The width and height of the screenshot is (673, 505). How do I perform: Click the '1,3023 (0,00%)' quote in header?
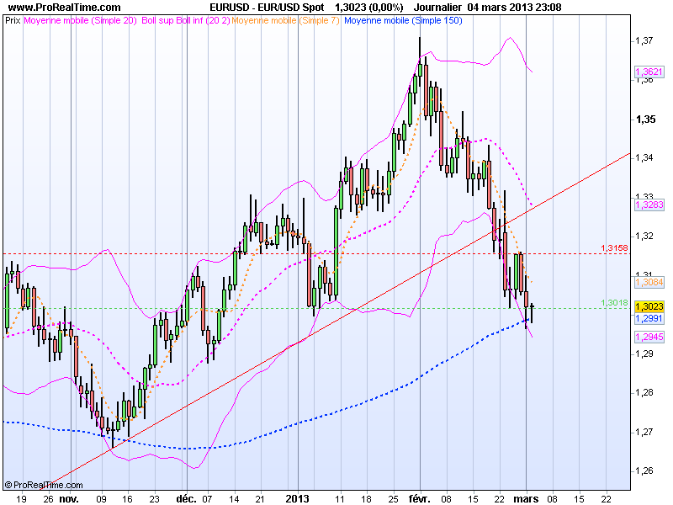(368, 8)
